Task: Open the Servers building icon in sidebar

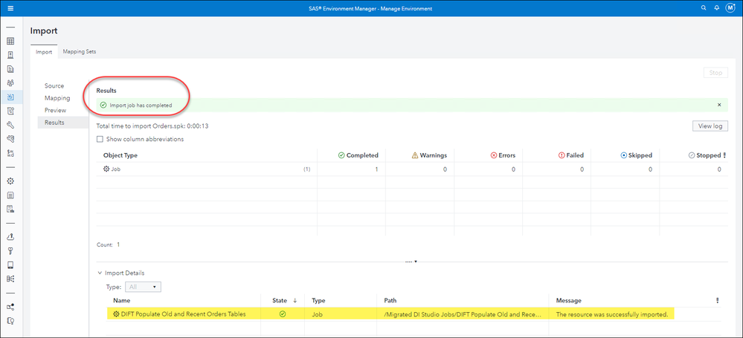Action: tap(10, 55)
